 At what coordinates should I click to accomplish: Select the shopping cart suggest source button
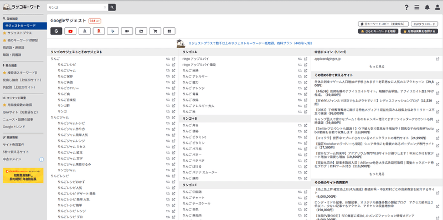(x=155, y=31)
